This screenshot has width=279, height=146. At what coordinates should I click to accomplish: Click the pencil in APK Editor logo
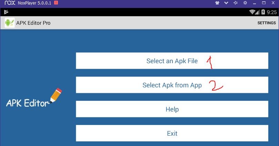tap(56, 95)
